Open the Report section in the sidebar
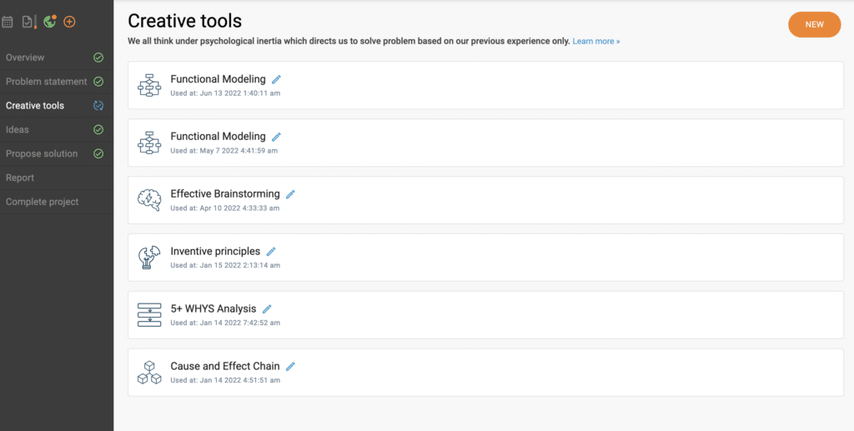The width and height of the screenshot is (854, 431). 20,178
